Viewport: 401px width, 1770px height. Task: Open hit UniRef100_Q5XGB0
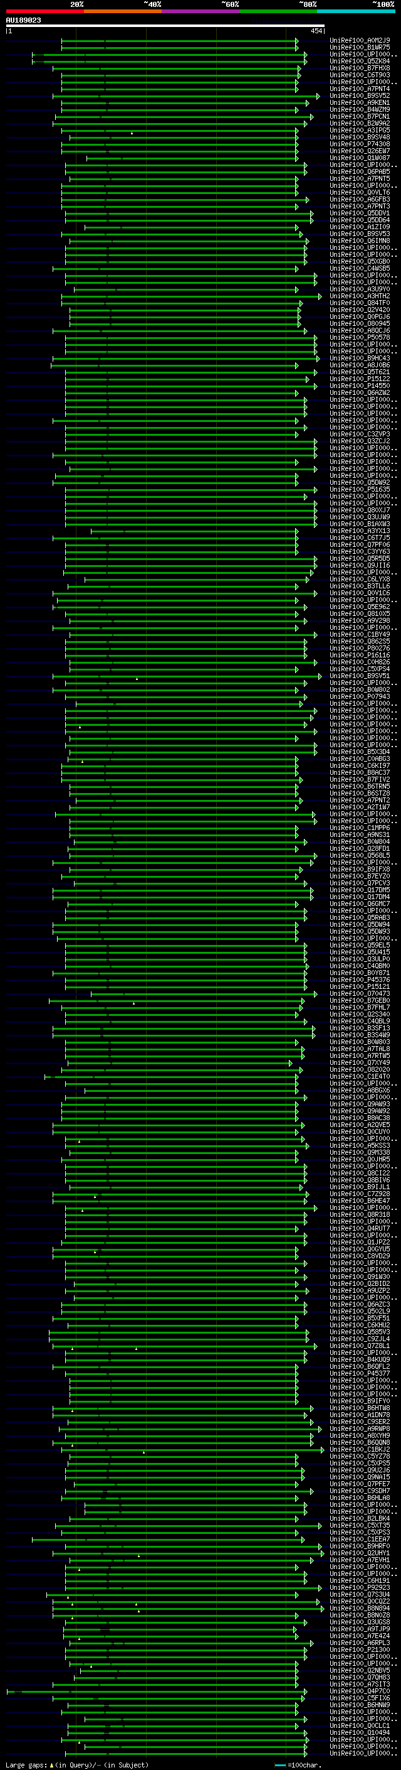click(360, 262)
